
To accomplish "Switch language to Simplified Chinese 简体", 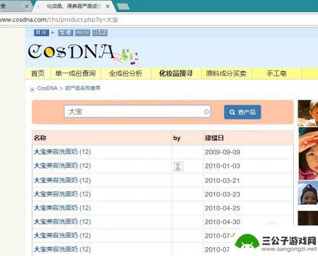I will 41,32.
